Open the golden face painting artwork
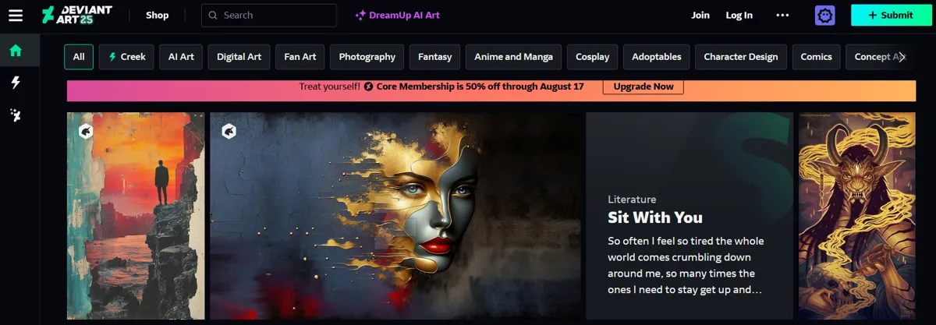Image resolution: width=936 pixels, height=325 pixels. pos(395,216)
